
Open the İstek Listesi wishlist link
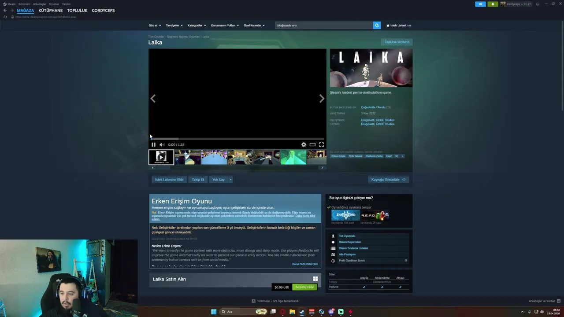click(x=399, y=25)
